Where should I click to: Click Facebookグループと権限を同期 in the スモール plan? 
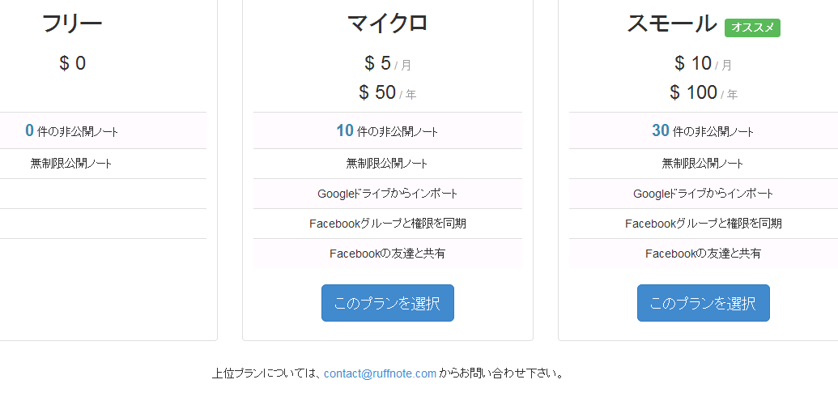703,224
